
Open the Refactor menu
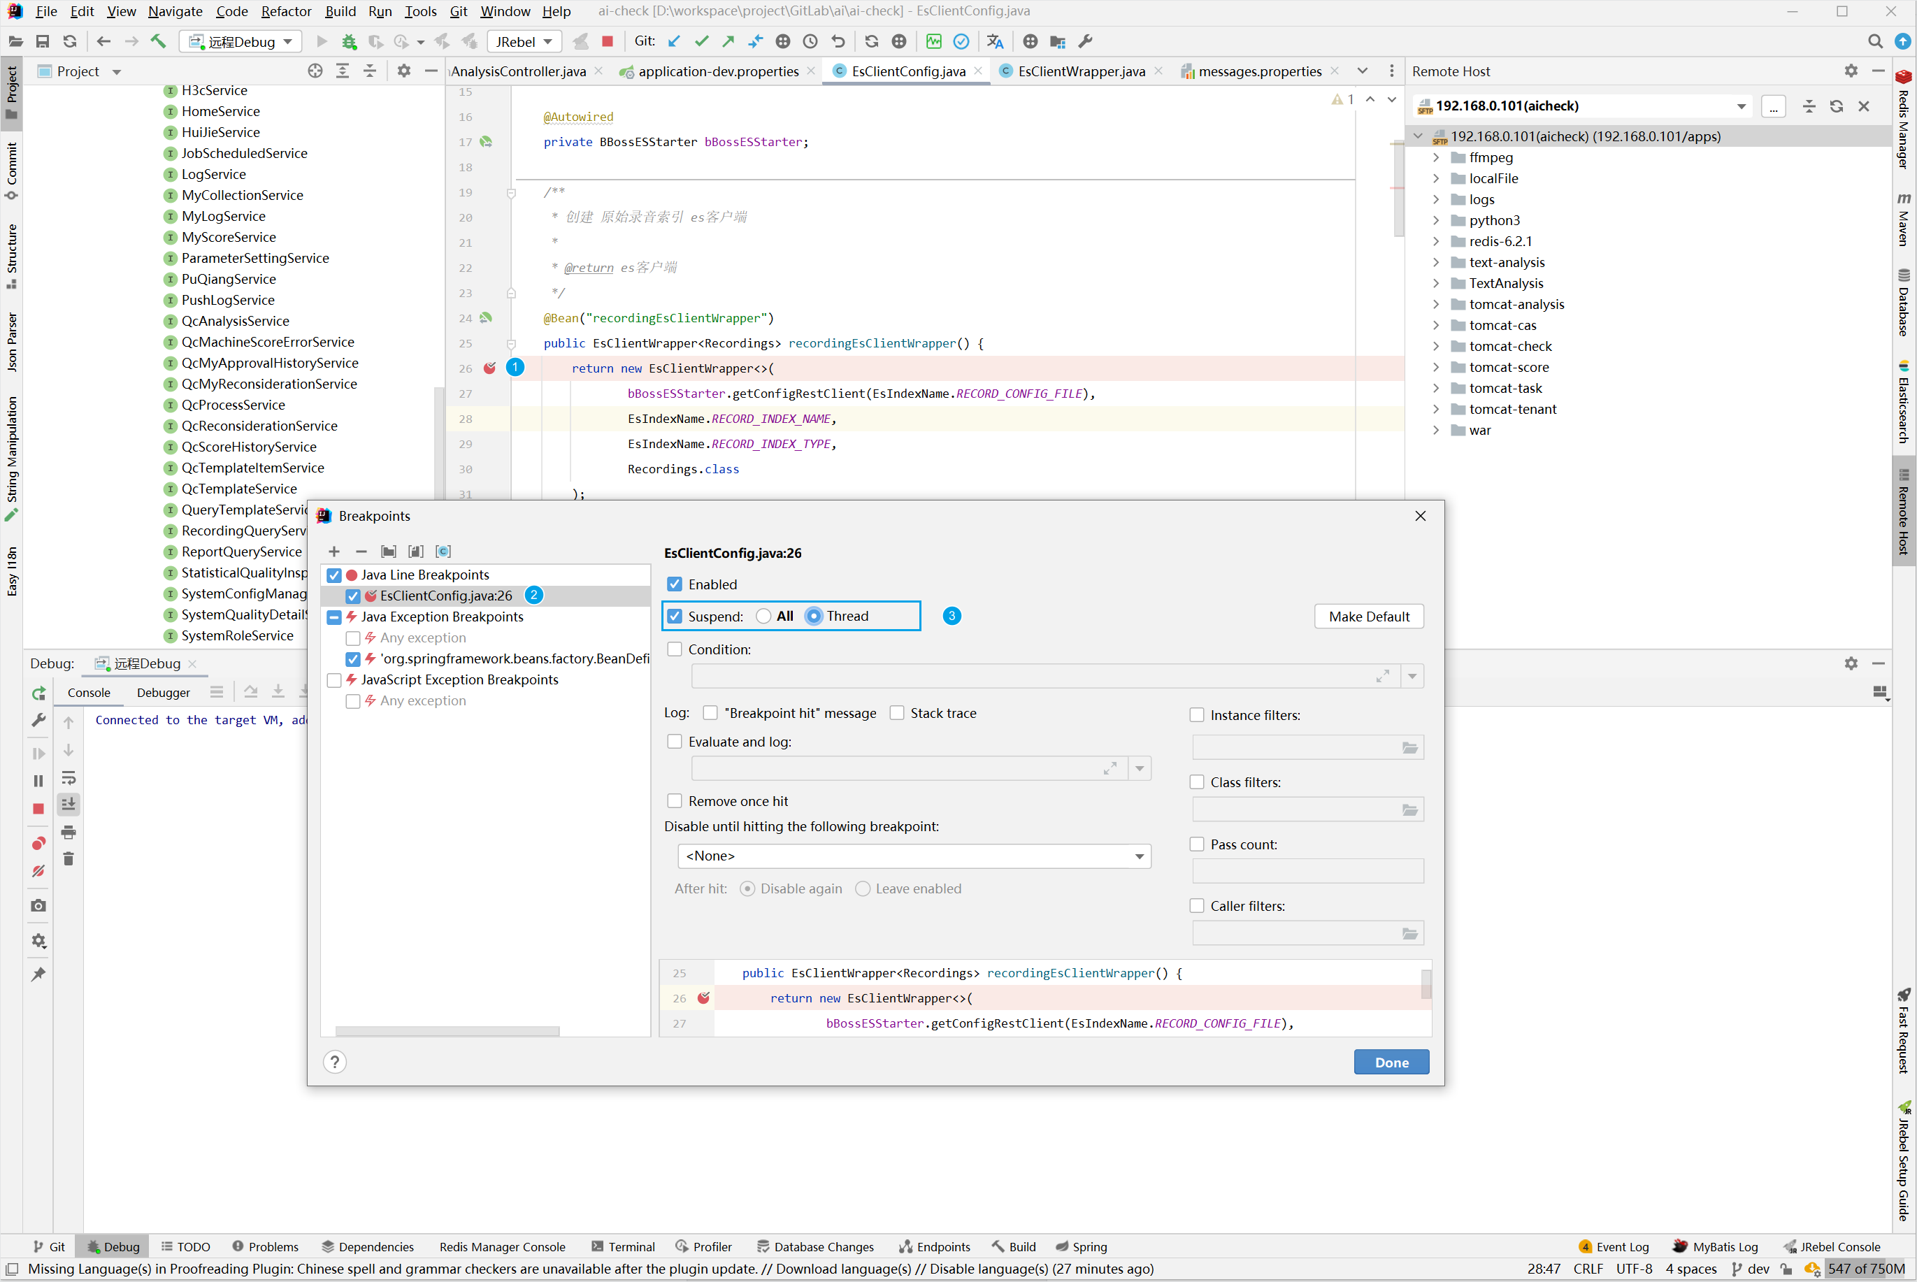285,10
